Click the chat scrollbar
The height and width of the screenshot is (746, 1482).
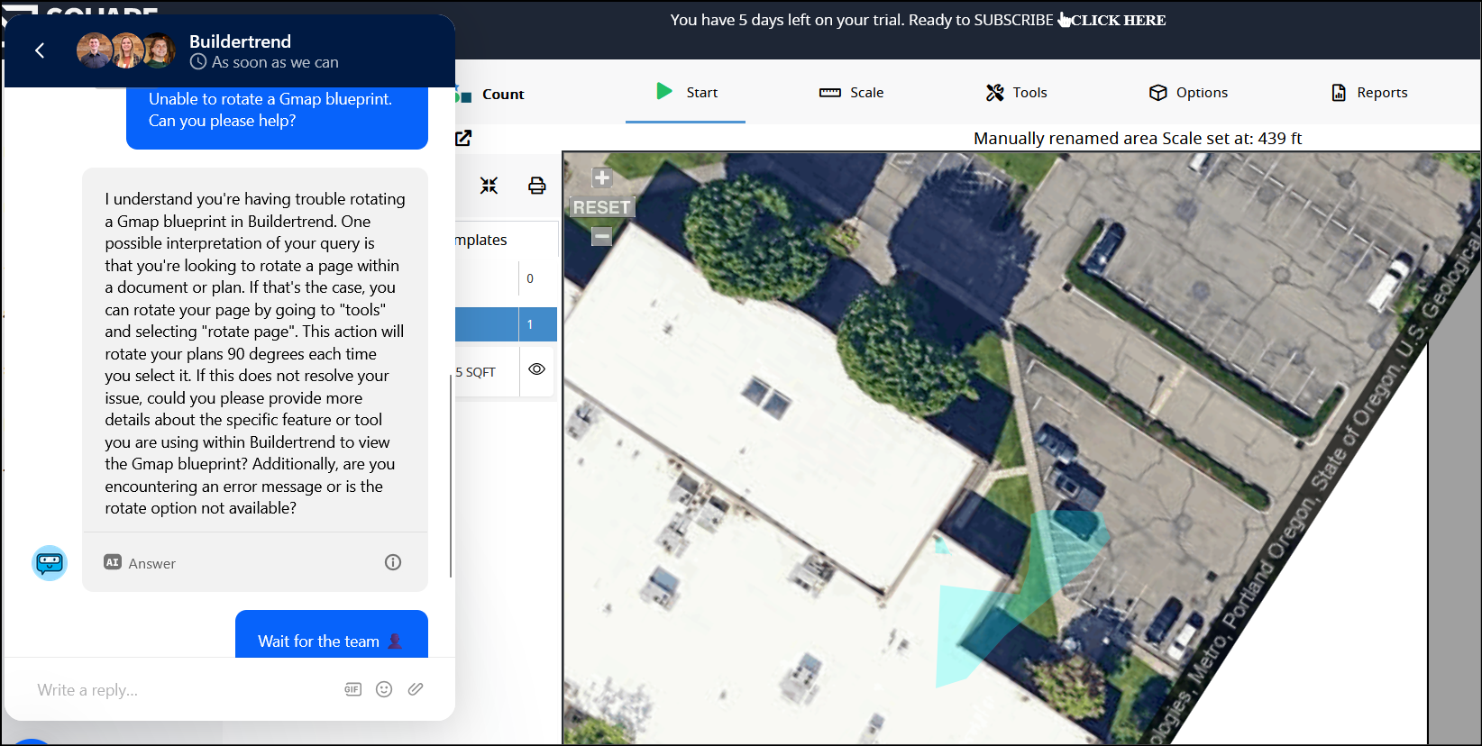click(450, 476)
